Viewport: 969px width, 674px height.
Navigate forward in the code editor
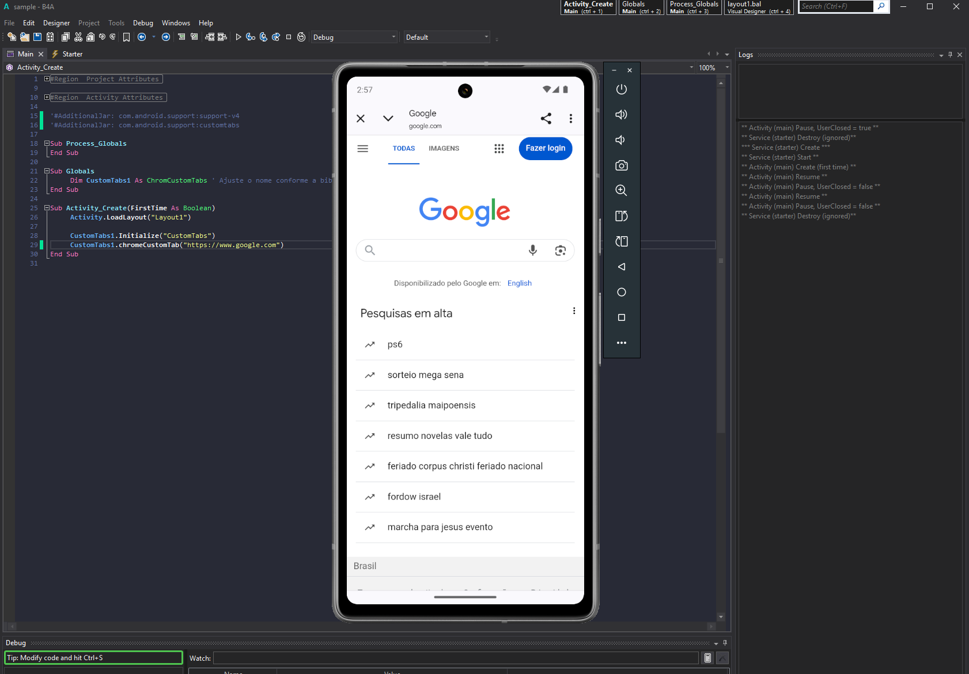pyautogui.click(x=166, y=37)
